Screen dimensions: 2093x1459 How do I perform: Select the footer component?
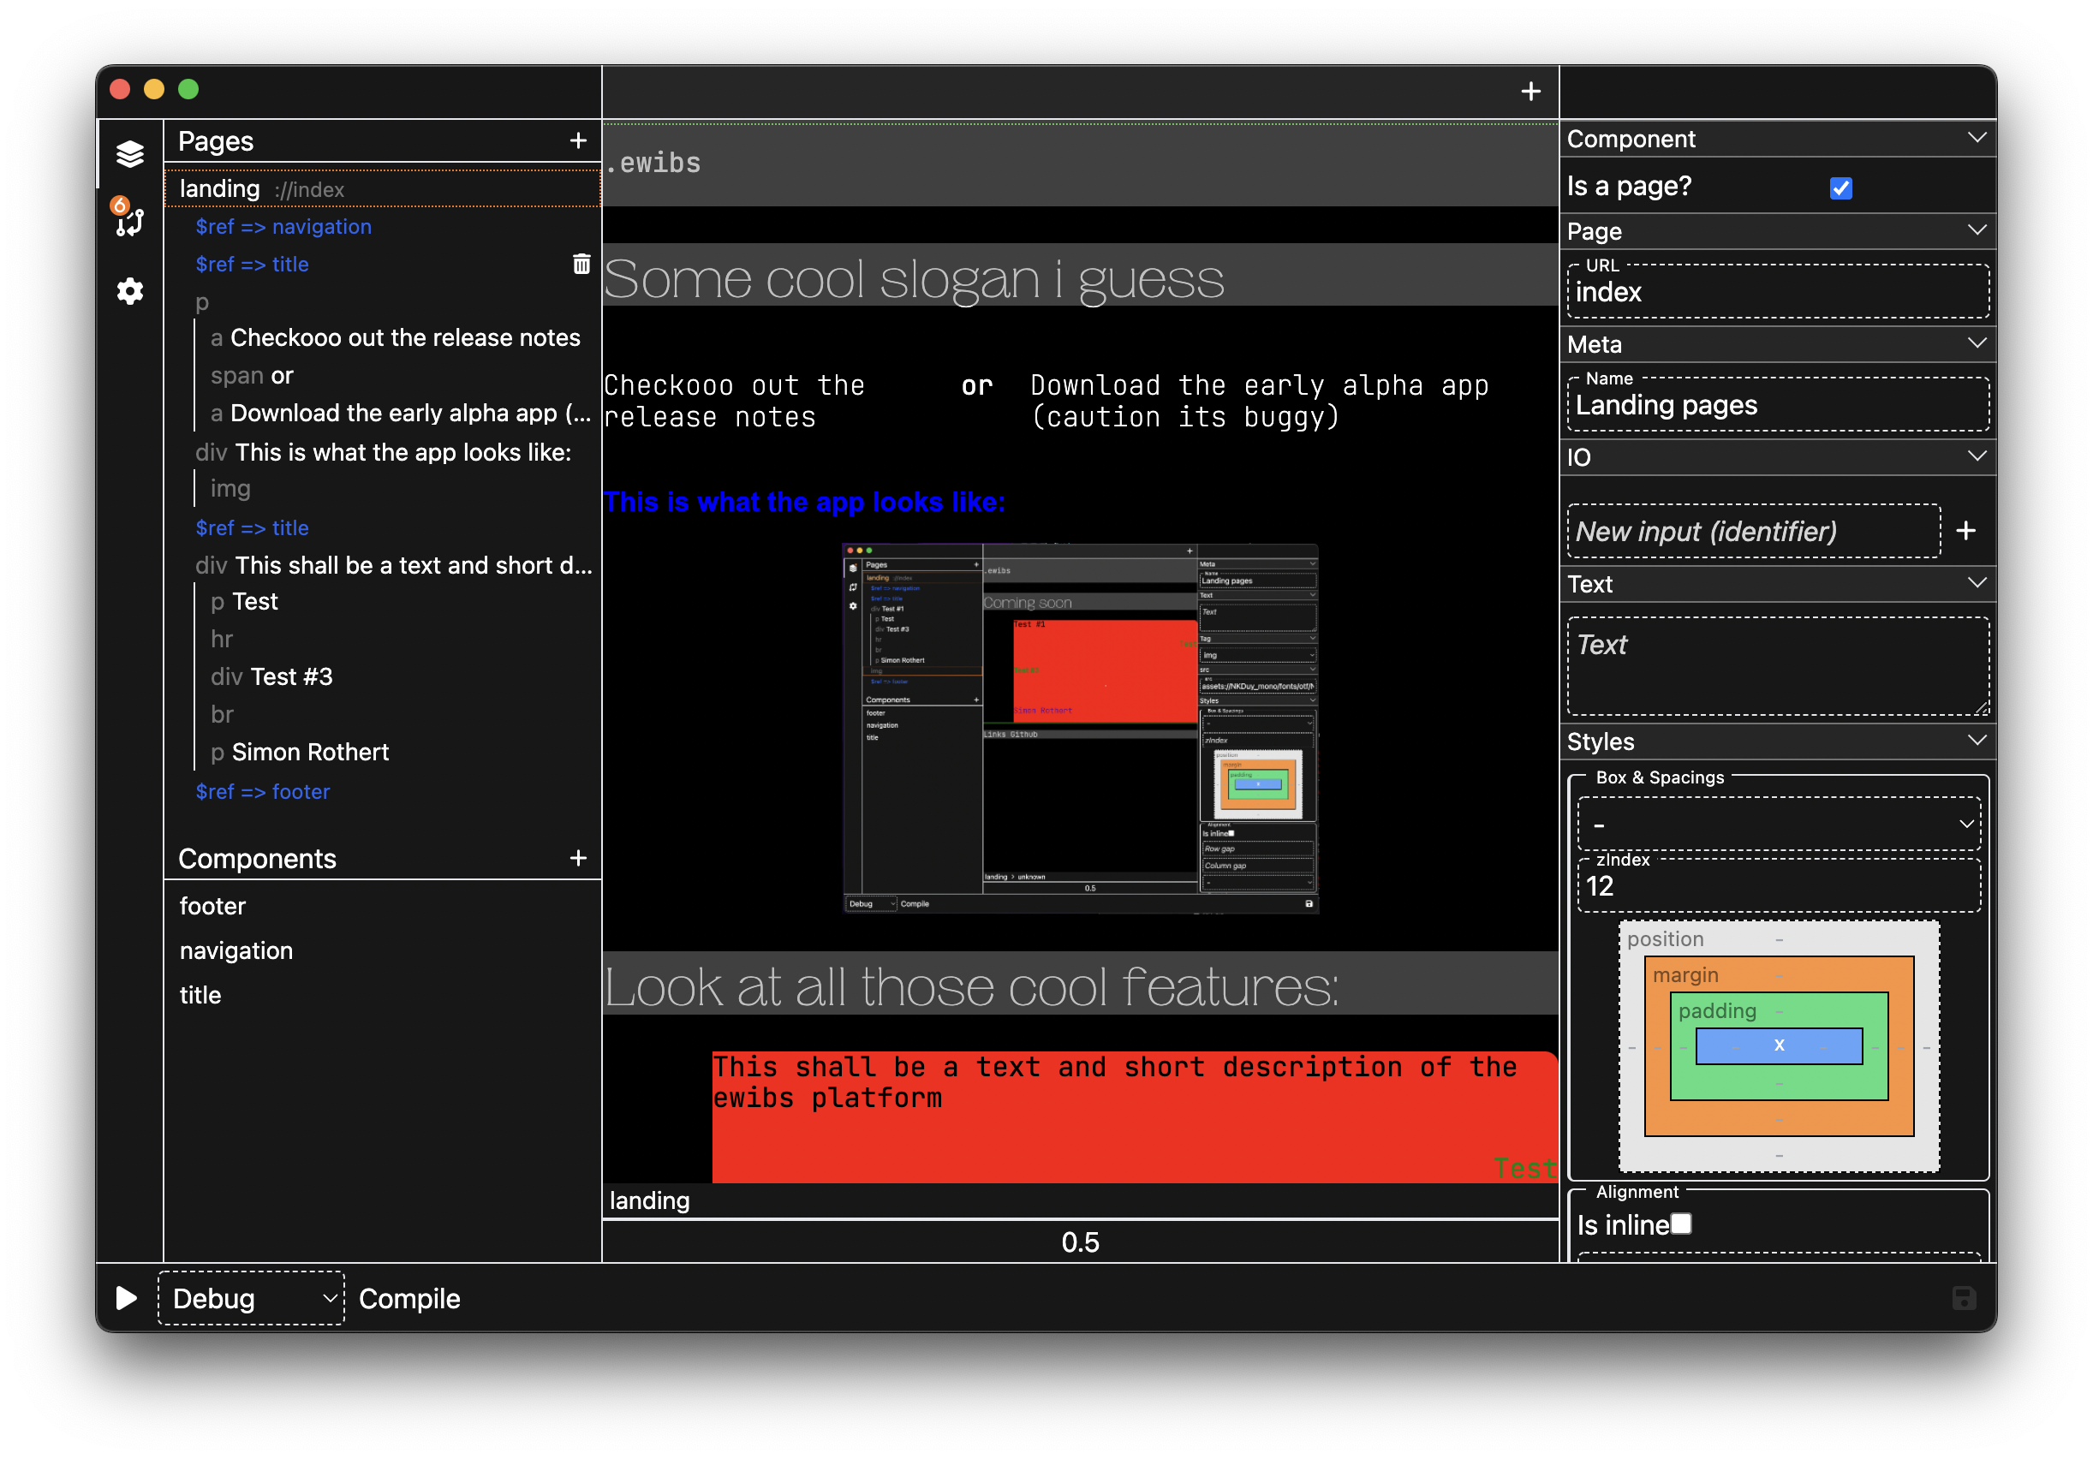[212, 906]
